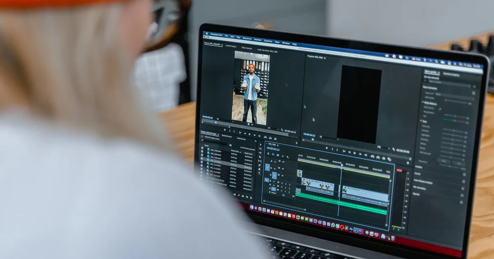The height and width of the screenshot is (259, 494).
Task: Pick White Balance eyedropper in Lumetri
Action: tap(440, 109)
